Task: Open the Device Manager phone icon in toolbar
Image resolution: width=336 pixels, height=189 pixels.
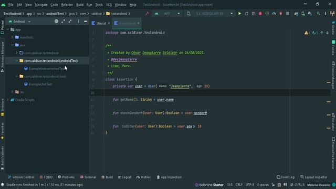Action: pos(303,14)
